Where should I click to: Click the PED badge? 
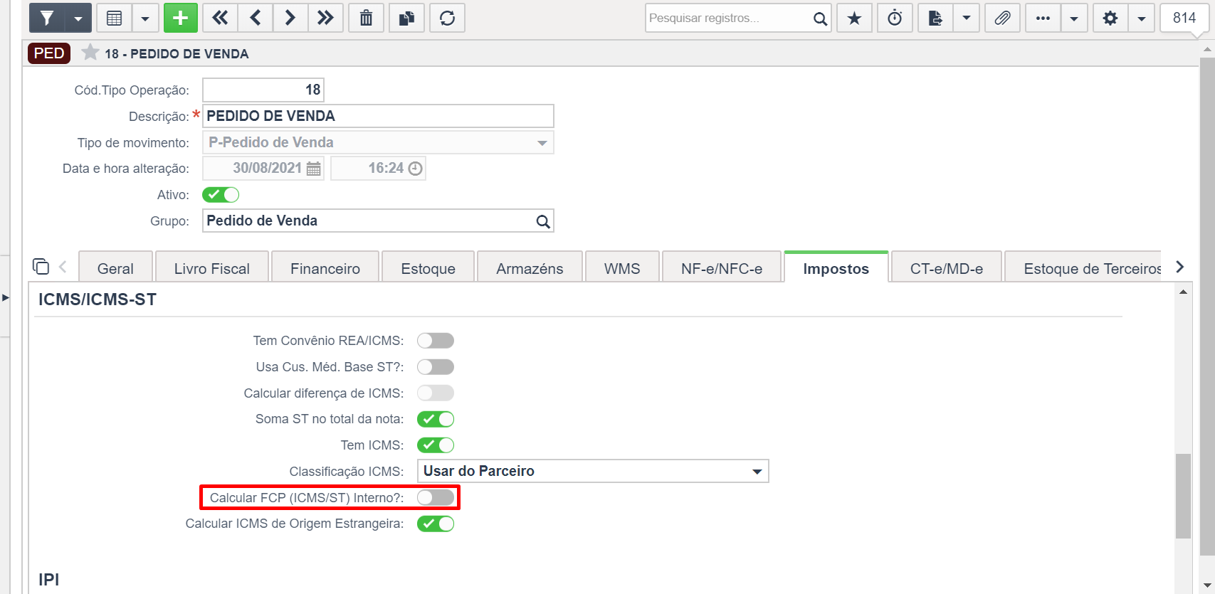[x=49, y=53]
